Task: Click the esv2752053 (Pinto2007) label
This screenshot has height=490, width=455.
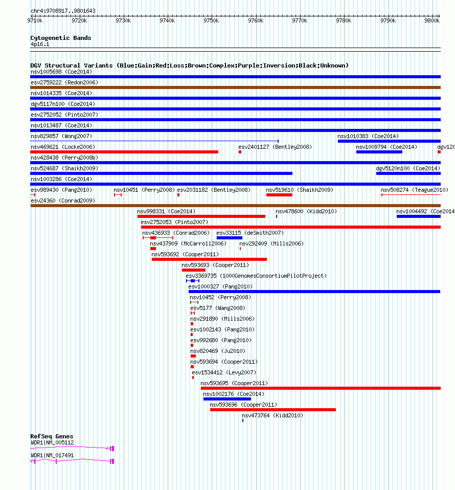Action: point(174,222)
